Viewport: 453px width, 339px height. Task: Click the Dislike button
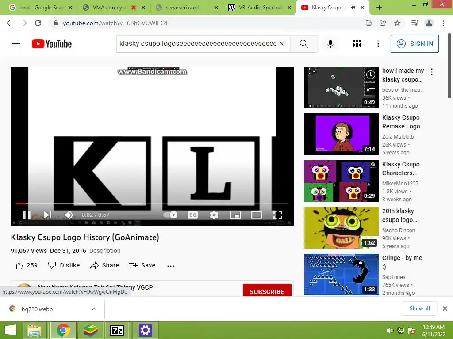[64, 265]
